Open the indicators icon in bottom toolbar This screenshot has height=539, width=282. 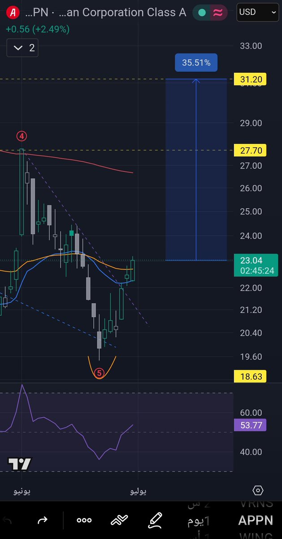(x=120, y=521)
